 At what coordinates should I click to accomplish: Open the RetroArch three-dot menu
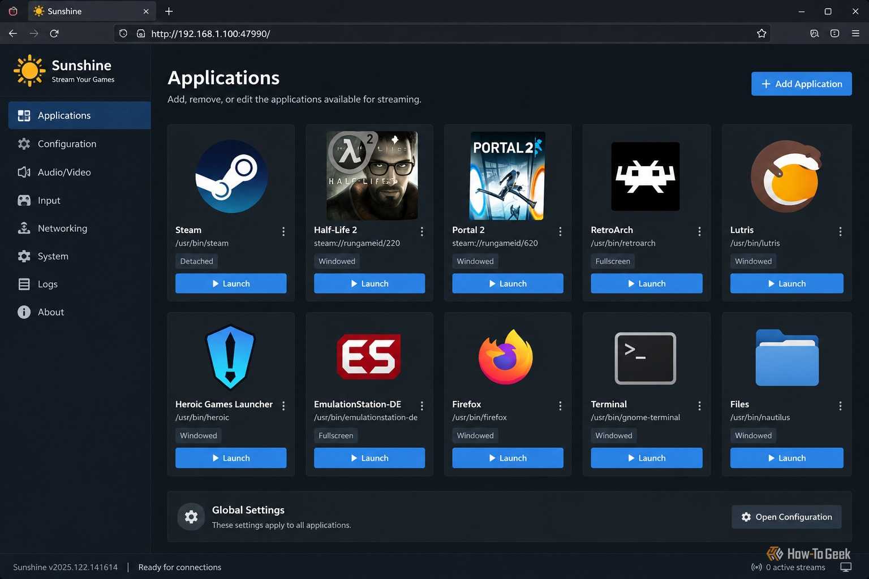[x=699, y=231]
